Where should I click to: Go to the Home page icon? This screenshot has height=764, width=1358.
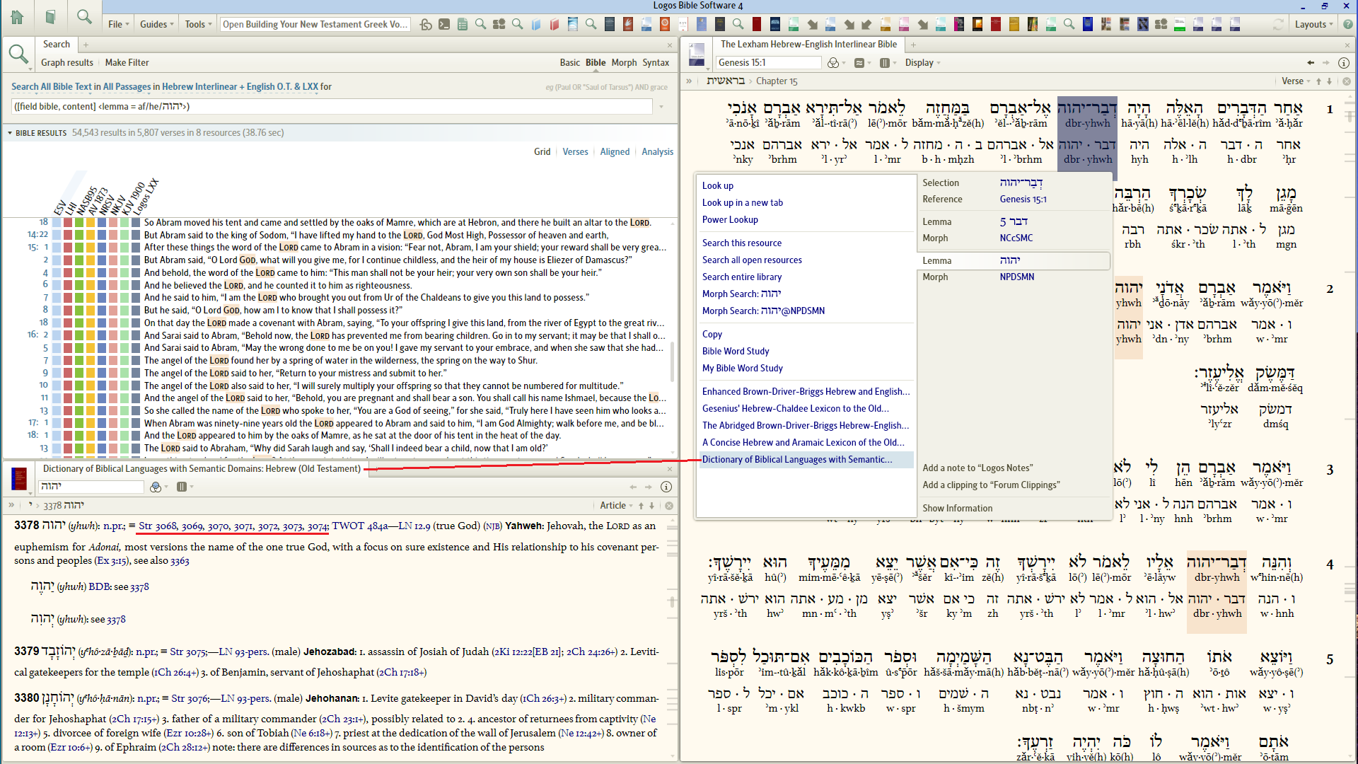click(17, 17)
